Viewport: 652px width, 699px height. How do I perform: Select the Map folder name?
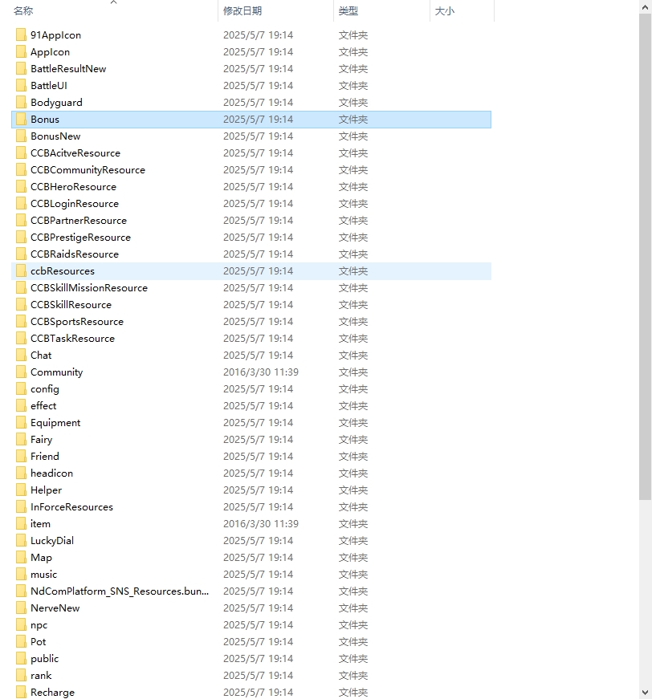click(x=41, y=558)
